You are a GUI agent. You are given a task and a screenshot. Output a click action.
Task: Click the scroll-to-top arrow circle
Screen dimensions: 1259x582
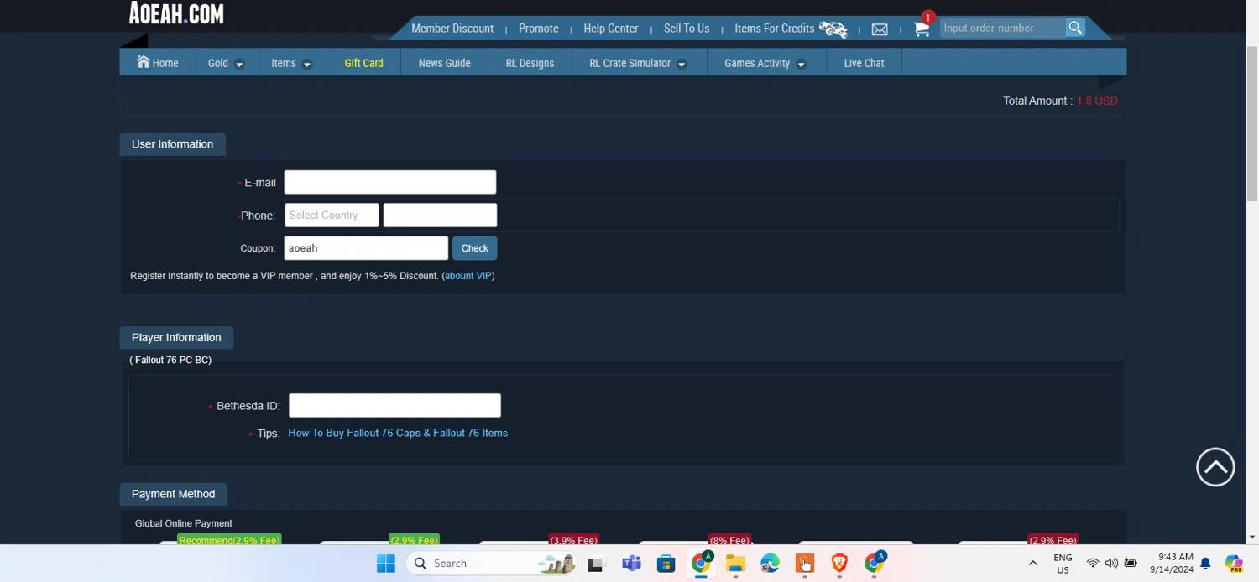click(1215, 468)
